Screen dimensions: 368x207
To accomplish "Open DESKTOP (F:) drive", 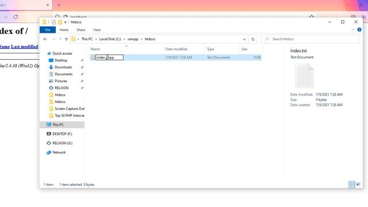I will 62,134.
